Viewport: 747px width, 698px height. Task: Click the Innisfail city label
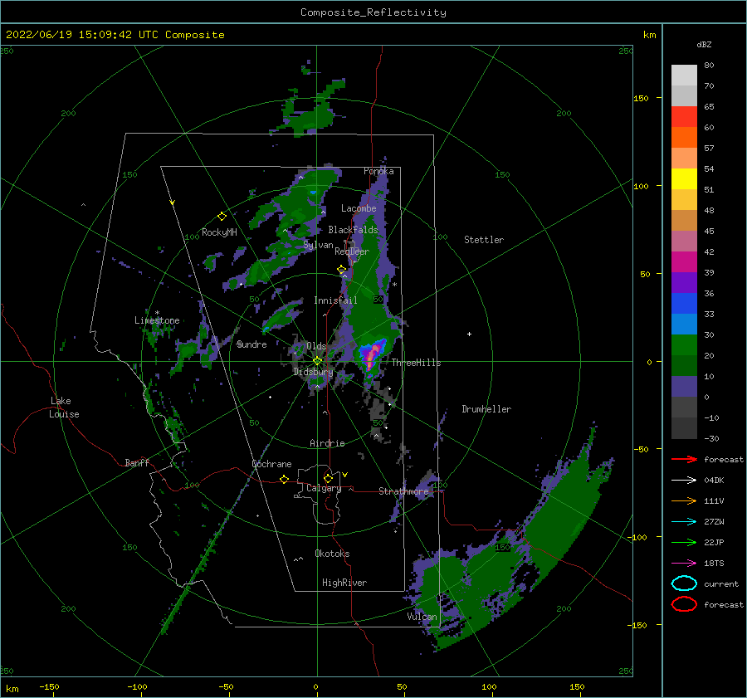335,300
